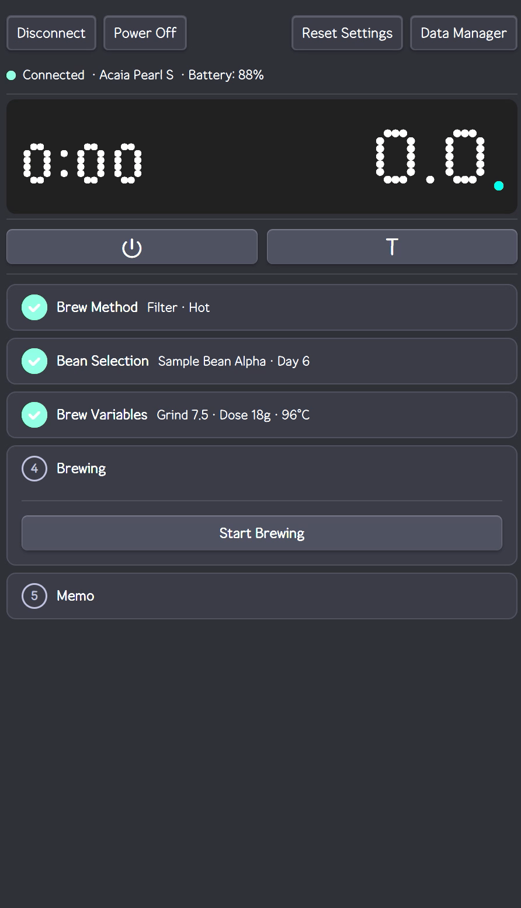
Task: Open the Data Manager
Action: (463, 33)
